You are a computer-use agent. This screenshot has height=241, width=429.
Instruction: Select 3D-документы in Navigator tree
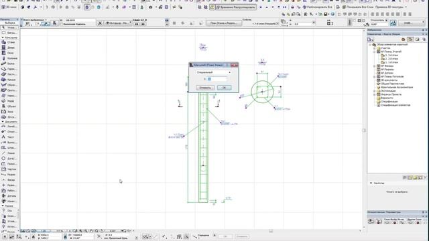(387, 80)
